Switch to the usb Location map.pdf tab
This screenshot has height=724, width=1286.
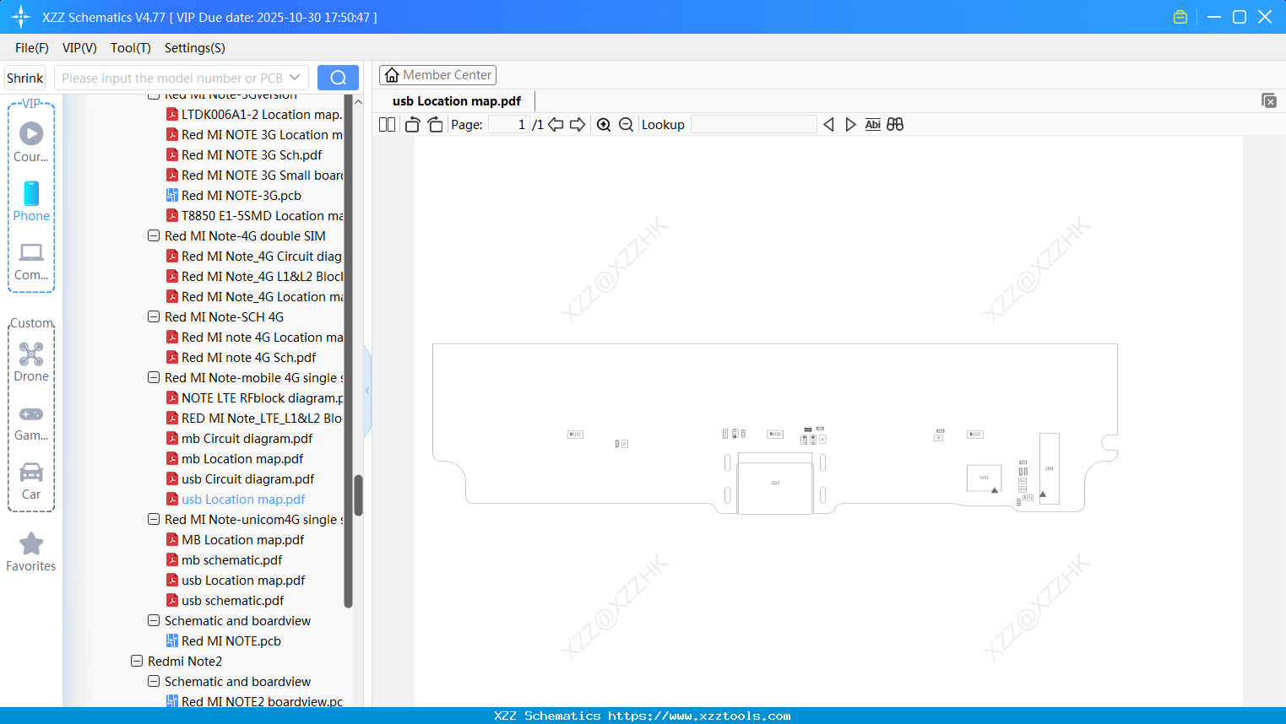pyautogui.click(x=455, y=100)
